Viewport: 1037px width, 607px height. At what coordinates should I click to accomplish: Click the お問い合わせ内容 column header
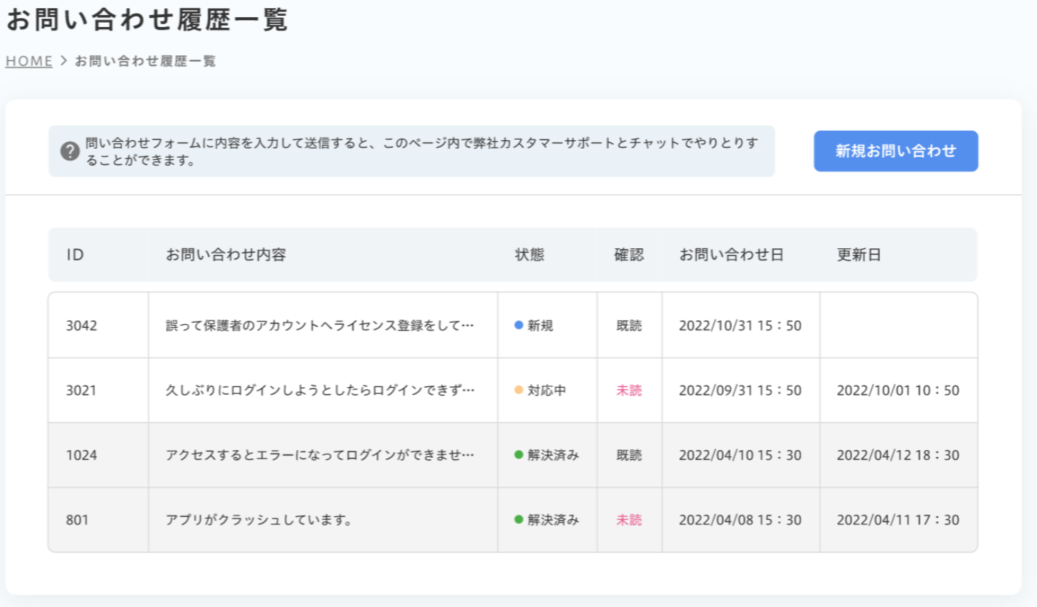pyautogui.click(x=226, y=254)
